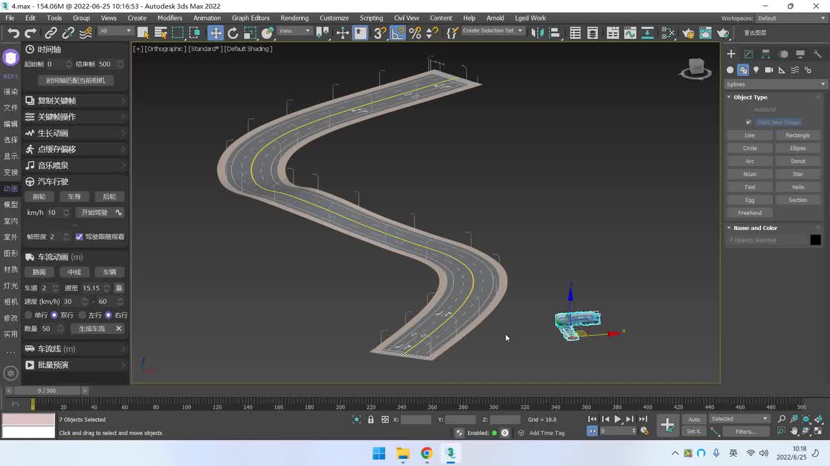
Task: Select the 左行 radio option
Action: point(82,315)
